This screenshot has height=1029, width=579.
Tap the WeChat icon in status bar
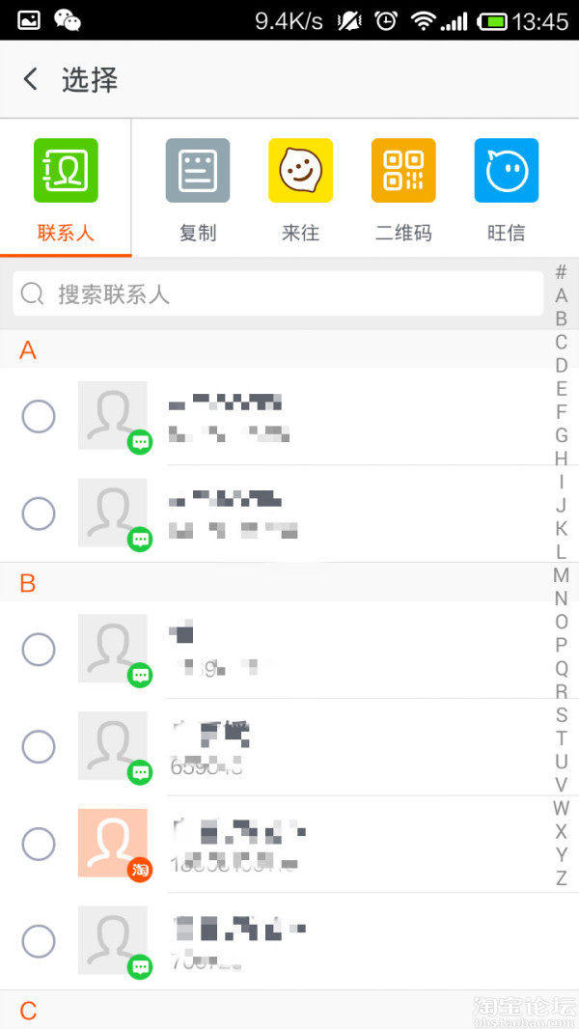[68, 19]
